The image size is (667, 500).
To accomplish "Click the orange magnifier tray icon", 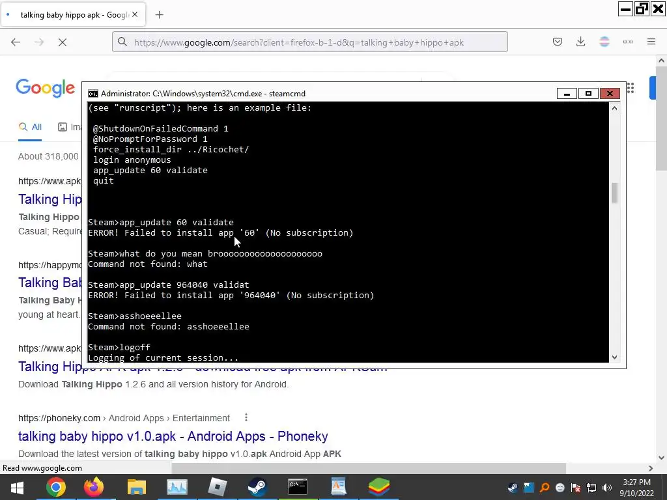I will [x=545, y=488].
